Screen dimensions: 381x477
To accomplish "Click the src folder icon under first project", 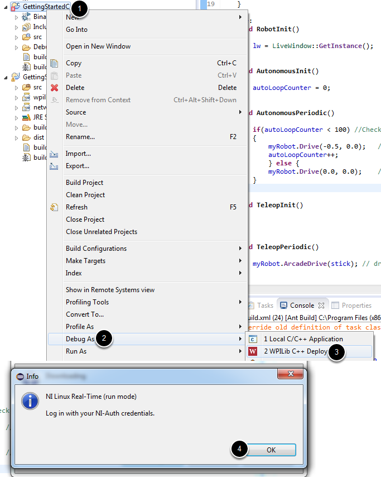I will 26,37.
